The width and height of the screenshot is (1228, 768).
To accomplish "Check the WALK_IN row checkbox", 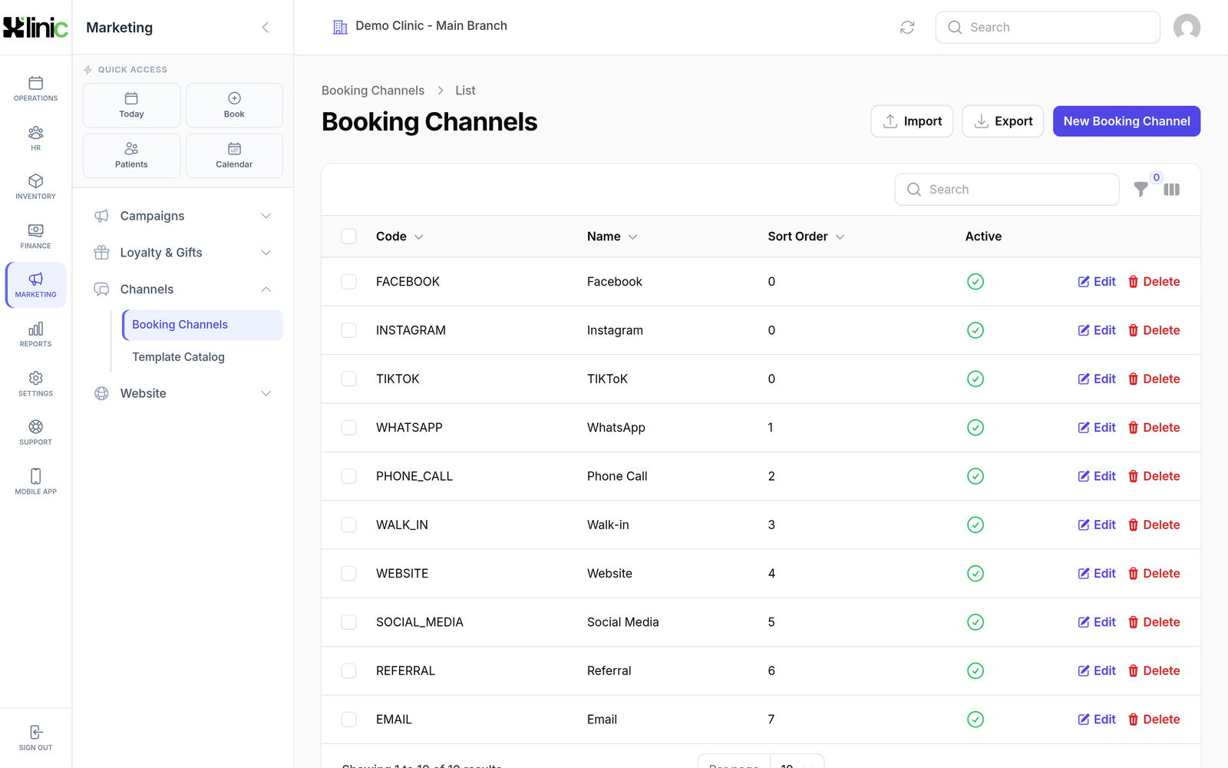I will (349, 525).
